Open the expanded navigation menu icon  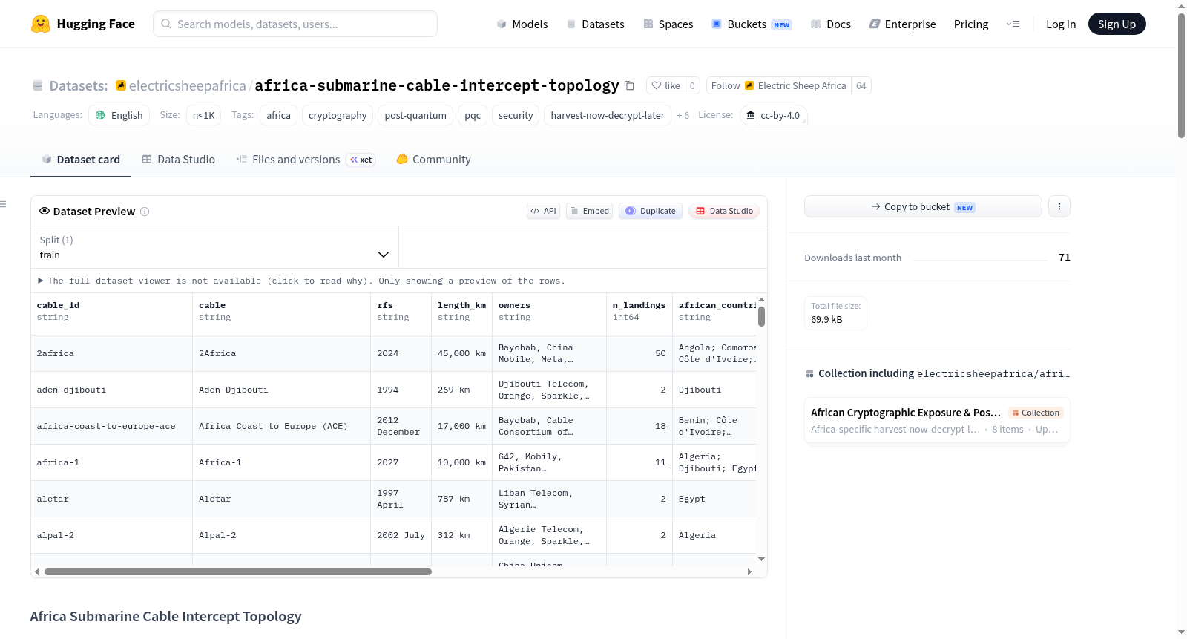click(x=1013, y=24)
